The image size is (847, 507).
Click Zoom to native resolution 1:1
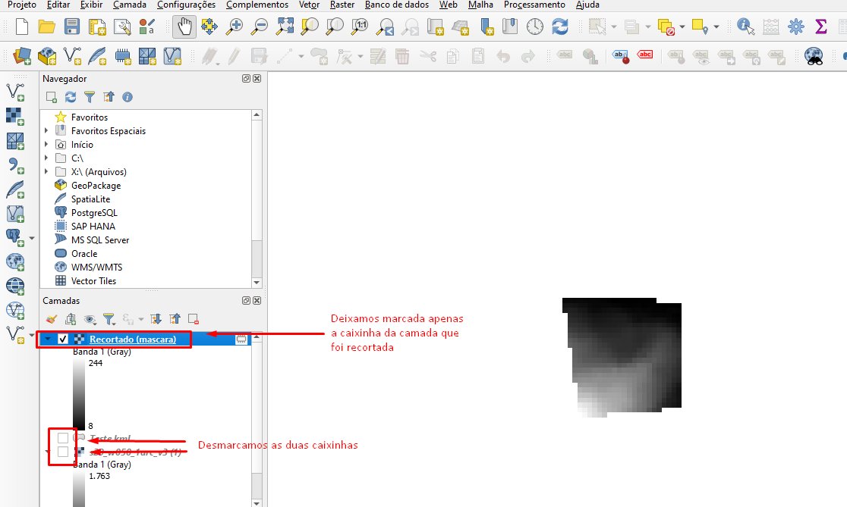point(360,27)
